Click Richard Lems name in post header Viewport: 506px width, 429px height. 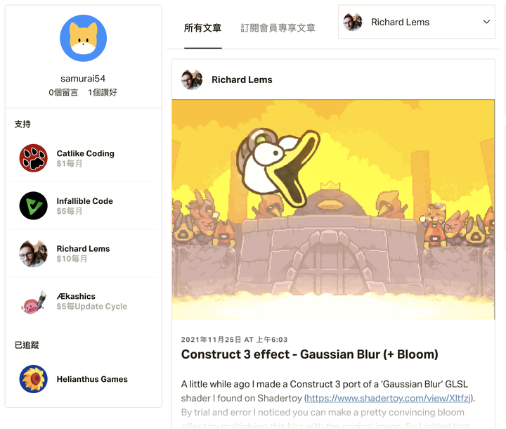(242, 79)
